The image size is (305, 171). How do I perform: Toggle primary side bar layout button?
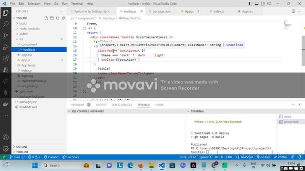[250, 4]
